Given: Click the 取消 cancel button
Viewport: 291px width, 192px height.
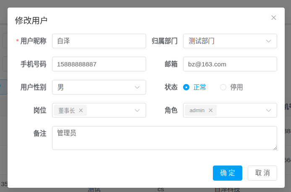Looking at the screenshot, I should pos(262,173).
